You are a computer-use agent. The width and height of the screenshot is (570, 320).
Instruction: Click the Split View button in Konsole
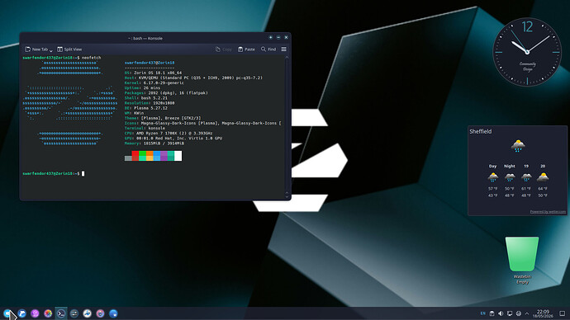tap(69, 49)
